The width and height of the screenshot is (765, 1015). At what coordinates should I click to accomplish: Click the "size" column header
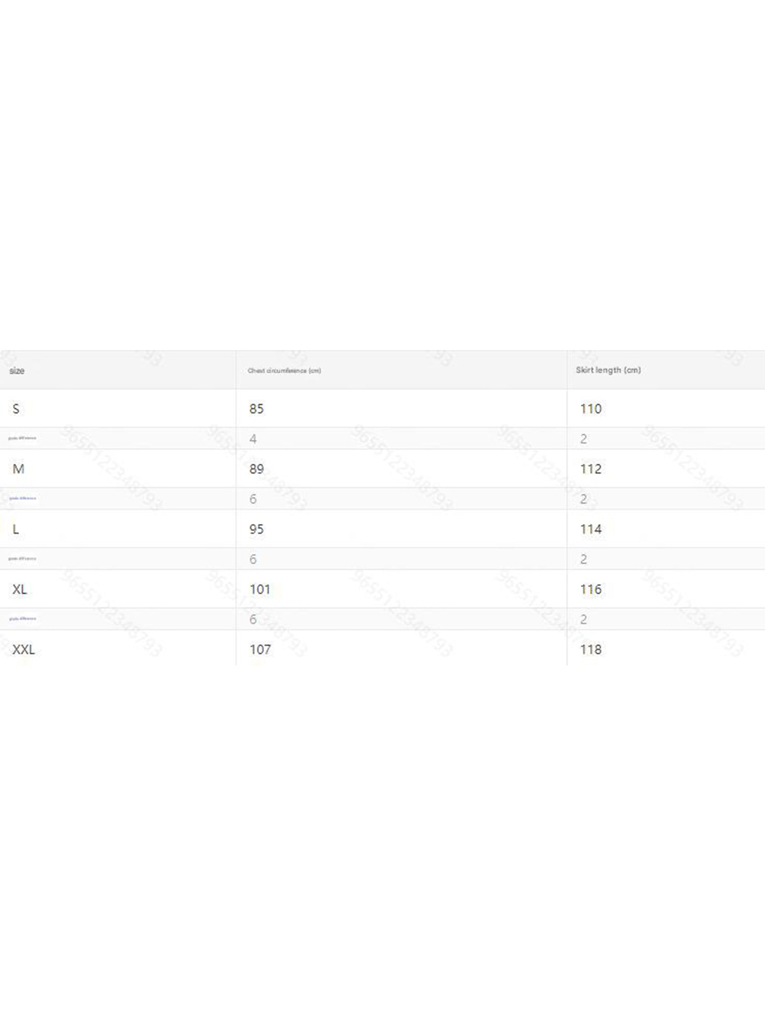(17, 371)
